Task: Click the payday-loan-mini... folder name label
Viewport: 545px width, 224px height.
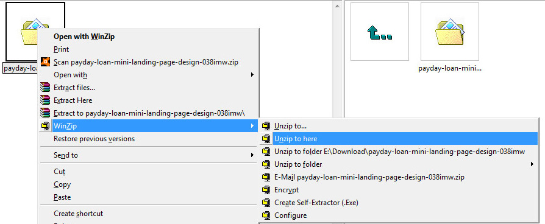Action: [x=450, y=68]
